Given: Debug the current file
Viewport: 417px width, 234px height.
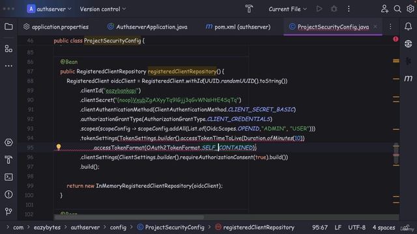Looking at the screenshot, I should click(x=334, y=9).
